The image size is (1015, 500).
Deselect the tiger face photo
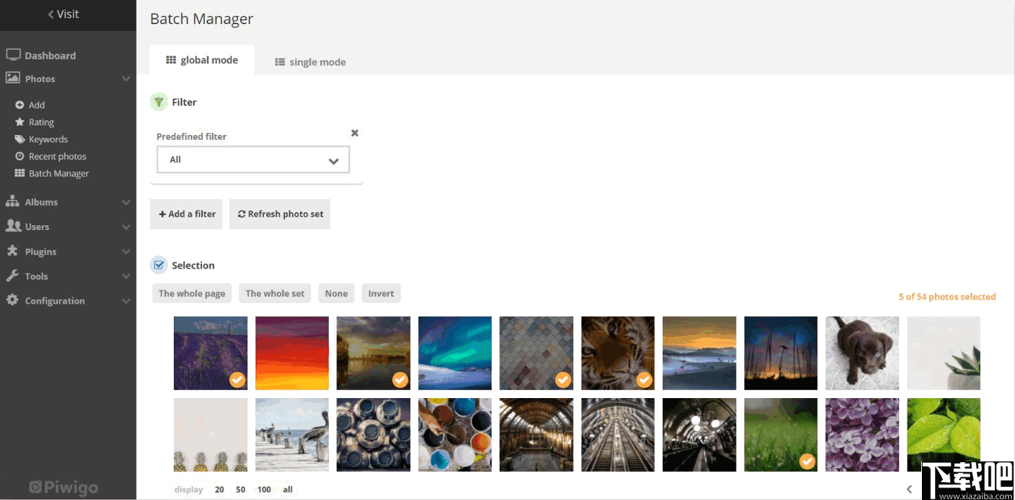618,353
